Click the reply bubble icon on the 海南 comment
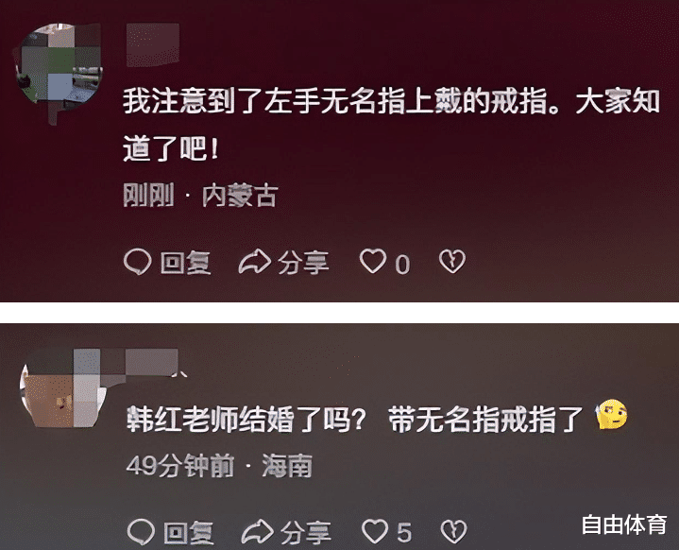The image size is (679, 550). coord(141,531)
